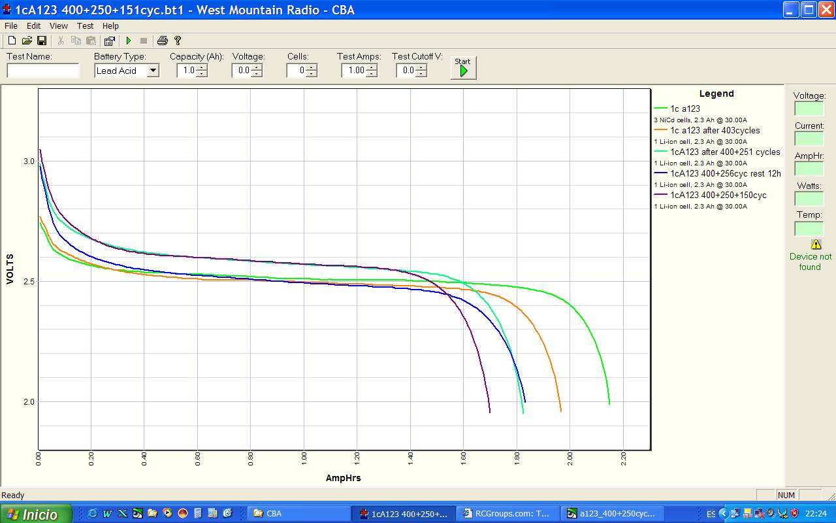The image size is (836, 523).
Task: Save the test with the floppy disk icon
Action: [x=41, y=41]
